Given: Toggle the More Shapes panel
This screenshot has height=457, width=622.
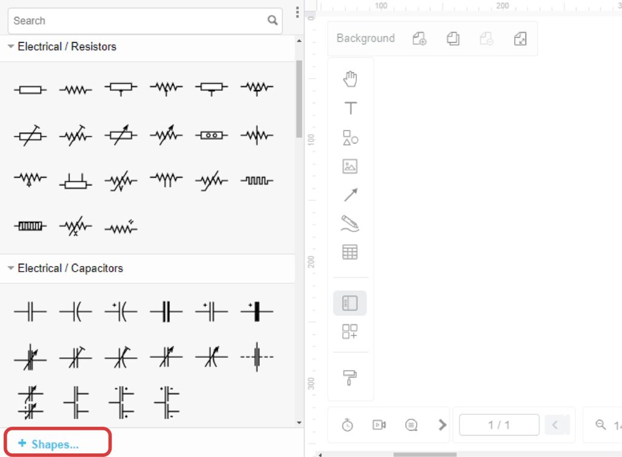Looking at the screenshot, I should click(351, 331).
